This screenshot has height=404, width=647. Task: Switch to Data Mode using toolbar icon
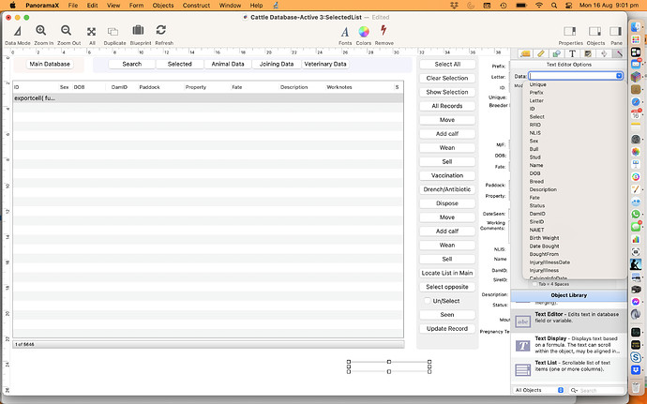click(x=17, y=31)
